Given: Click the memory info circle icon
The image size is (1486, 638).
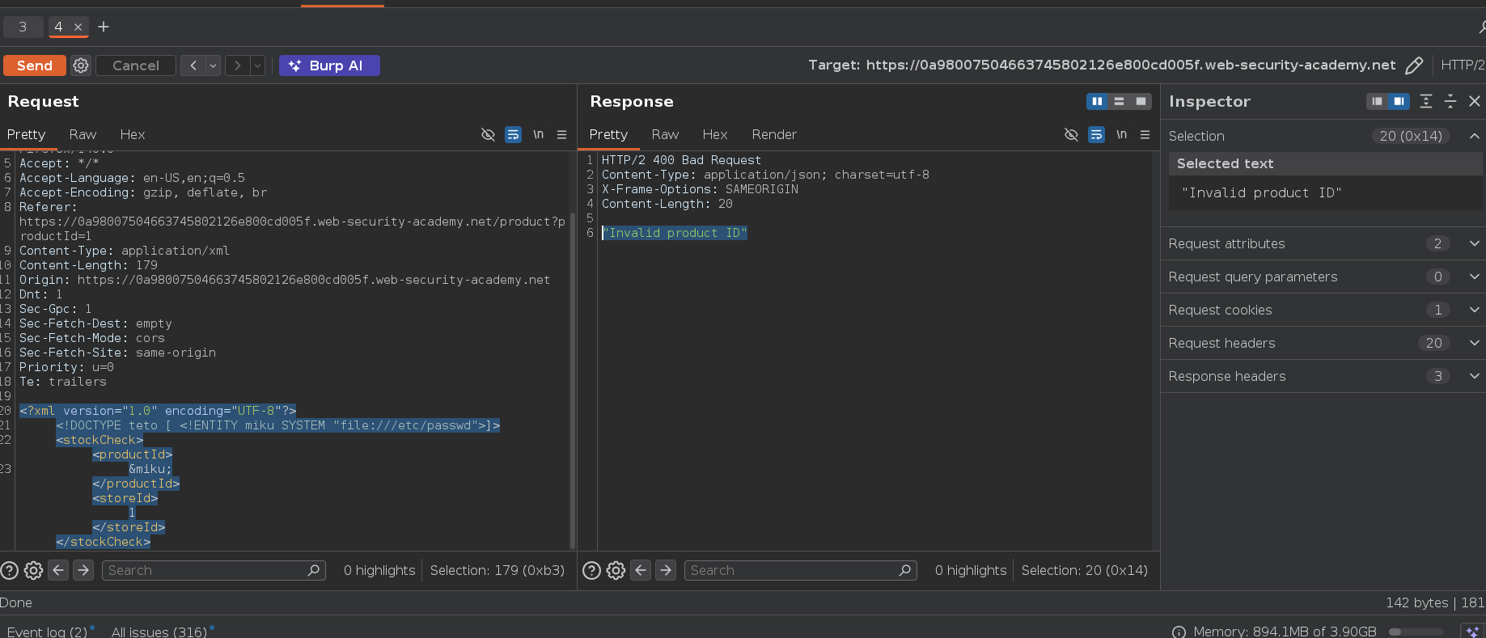Looking at the screenshot, I should pyautogui.click(x=1179, y=632).
